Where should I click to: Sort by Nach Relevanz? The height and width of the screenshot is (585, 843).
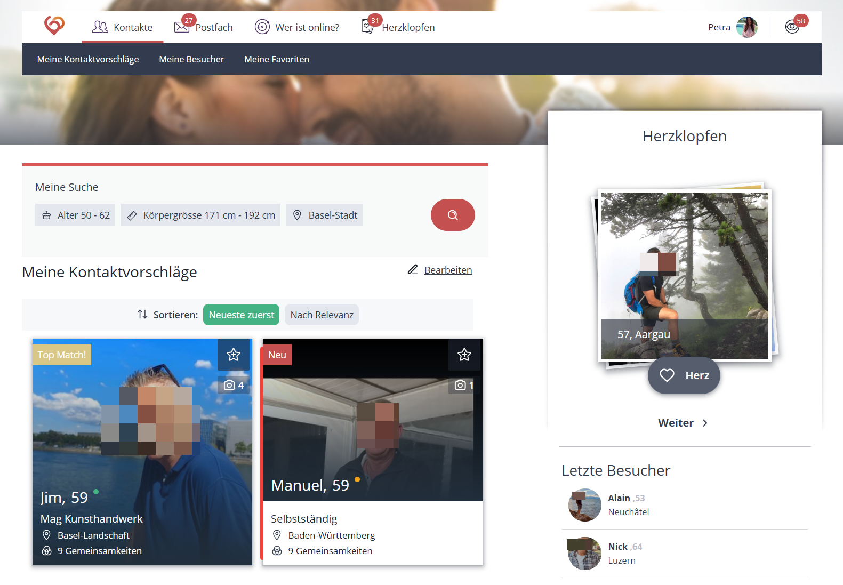(x=322, y=315)
